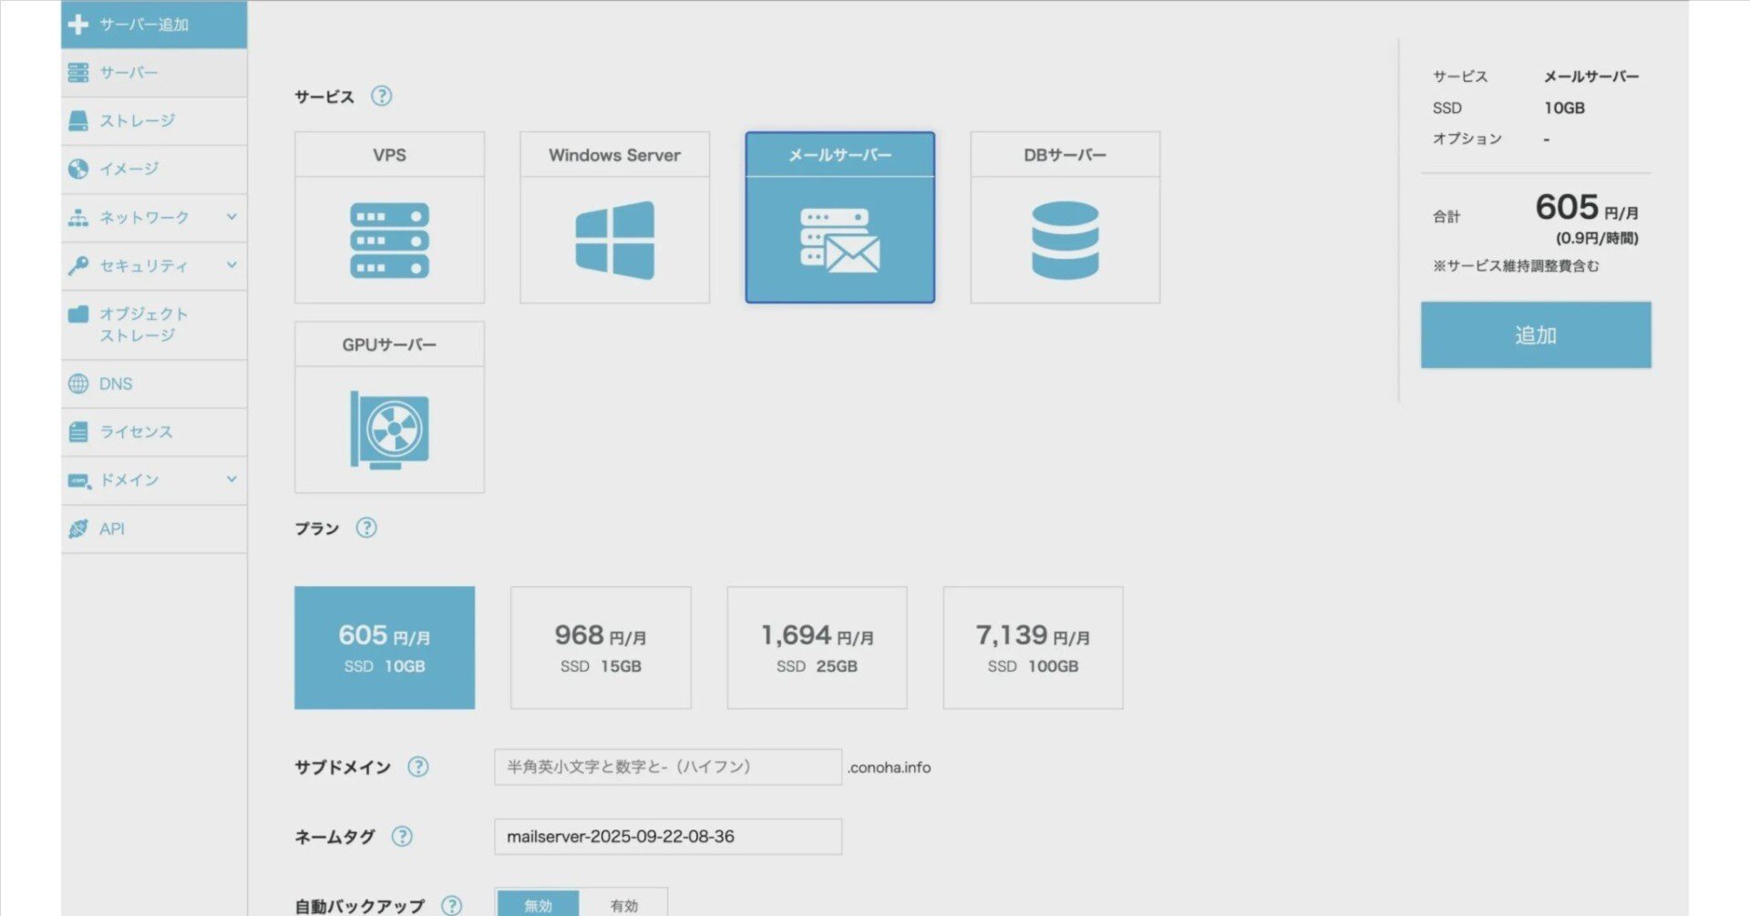Click the 追加 button

pos(1536,334)
